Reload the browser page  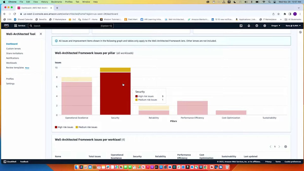pos(15,14)
